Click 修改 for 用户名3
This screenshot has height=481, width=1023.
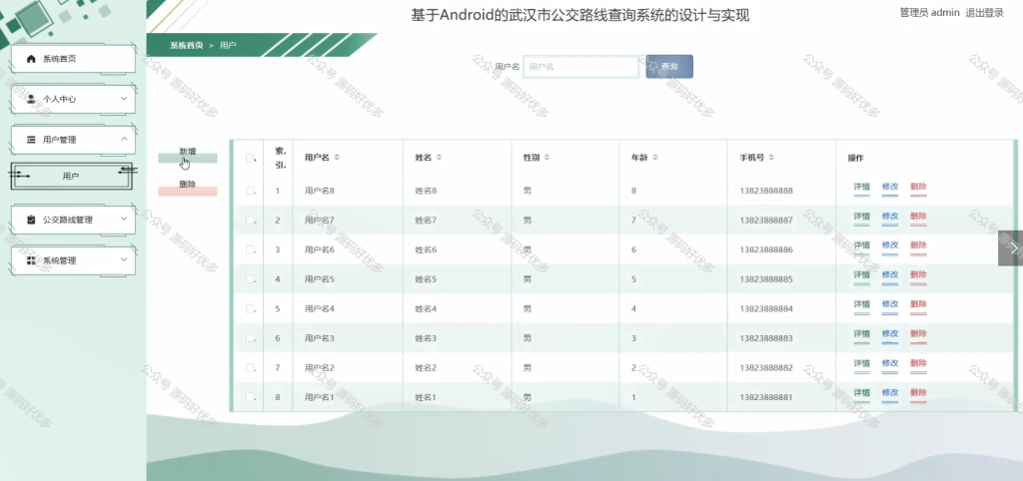tap(890, 335)
